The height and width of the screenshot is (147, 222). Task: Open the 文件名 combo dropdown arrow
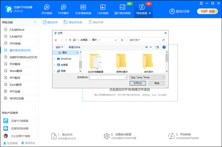(x=125, y=77)
